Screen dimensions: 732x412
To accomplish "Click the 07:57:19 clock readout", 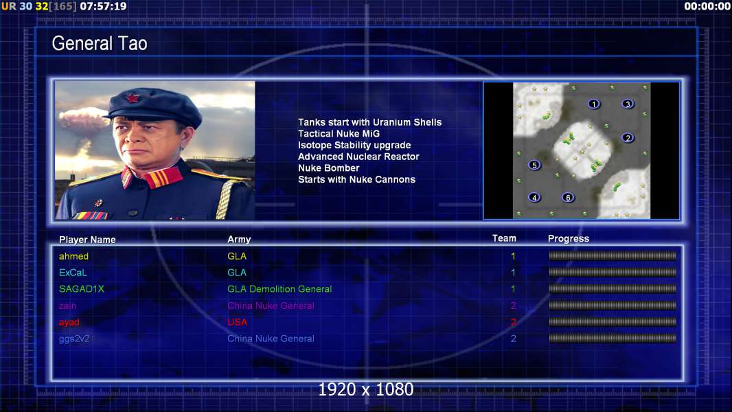I will click(x=103, y=6).
